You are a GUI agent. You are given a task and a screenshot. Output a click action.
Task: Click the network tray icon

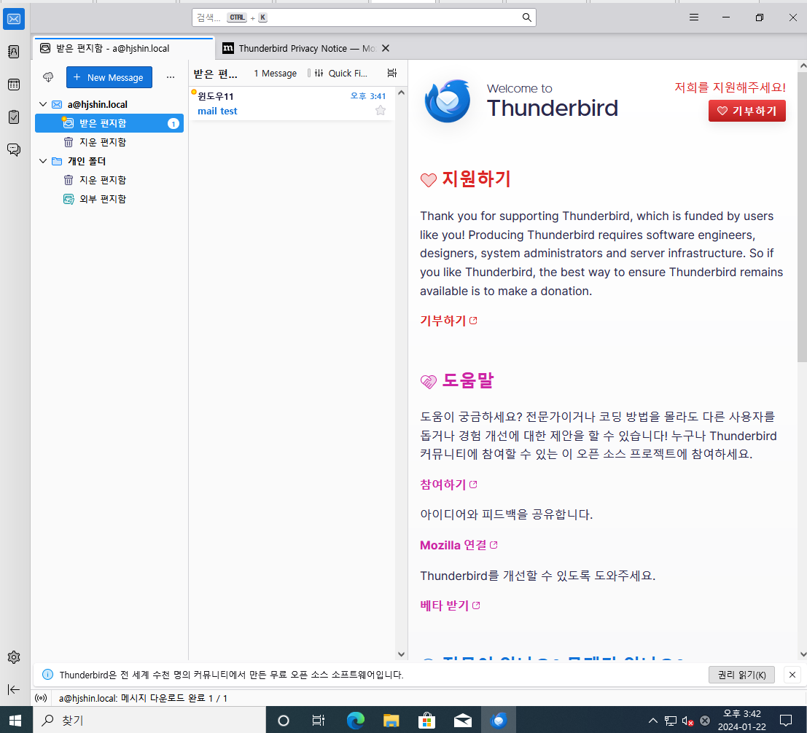click(x=670, y=721)
